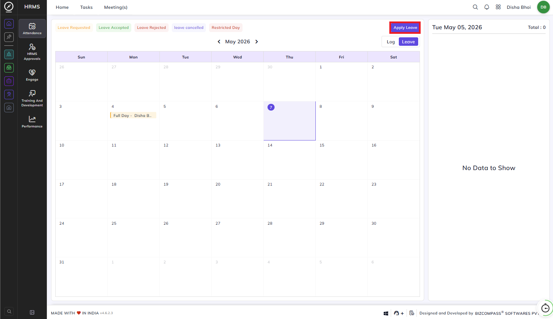The width and height of the screenshot is (553, 319).
Task: Click the checklist document icon in footer
Action: pyautogui.click(x=412, y=313)
